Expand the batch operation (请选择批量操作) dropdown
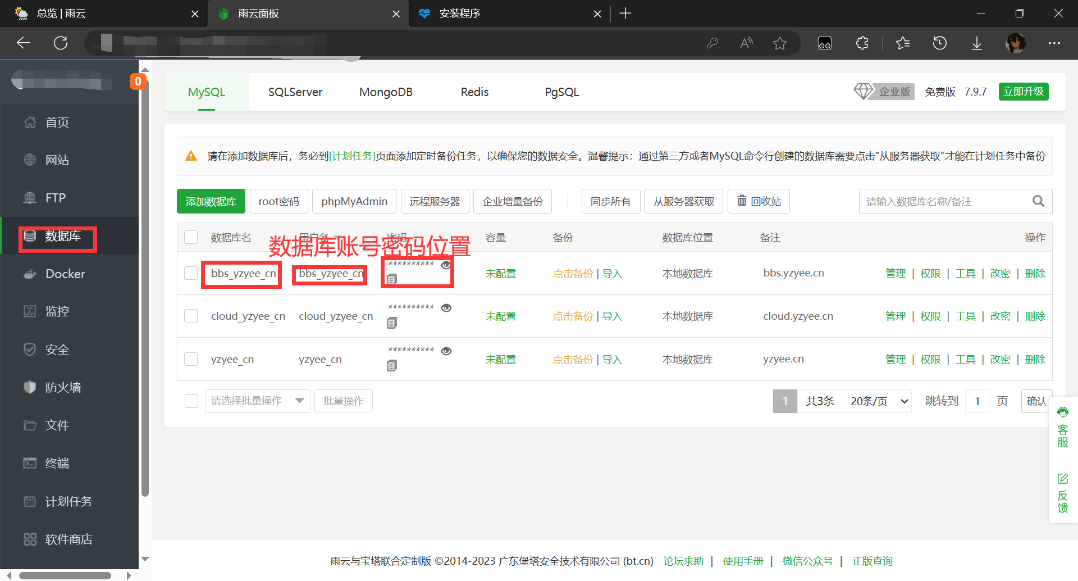 (257, 401)
